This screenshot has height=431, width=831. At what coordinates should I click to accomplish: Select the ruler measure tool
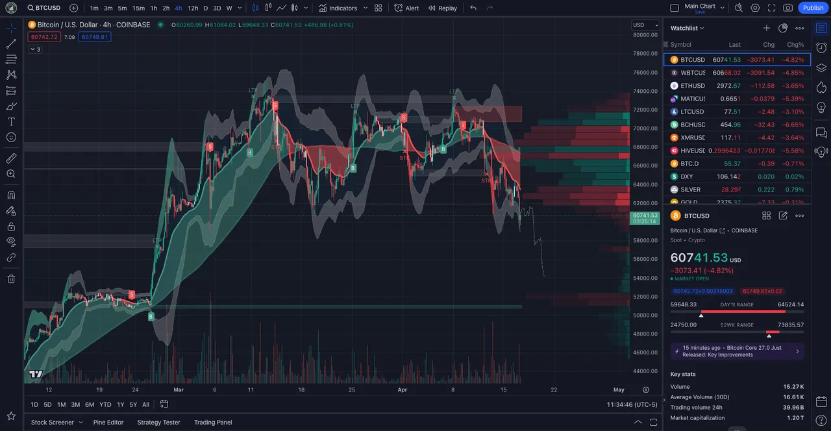point(11,158)
